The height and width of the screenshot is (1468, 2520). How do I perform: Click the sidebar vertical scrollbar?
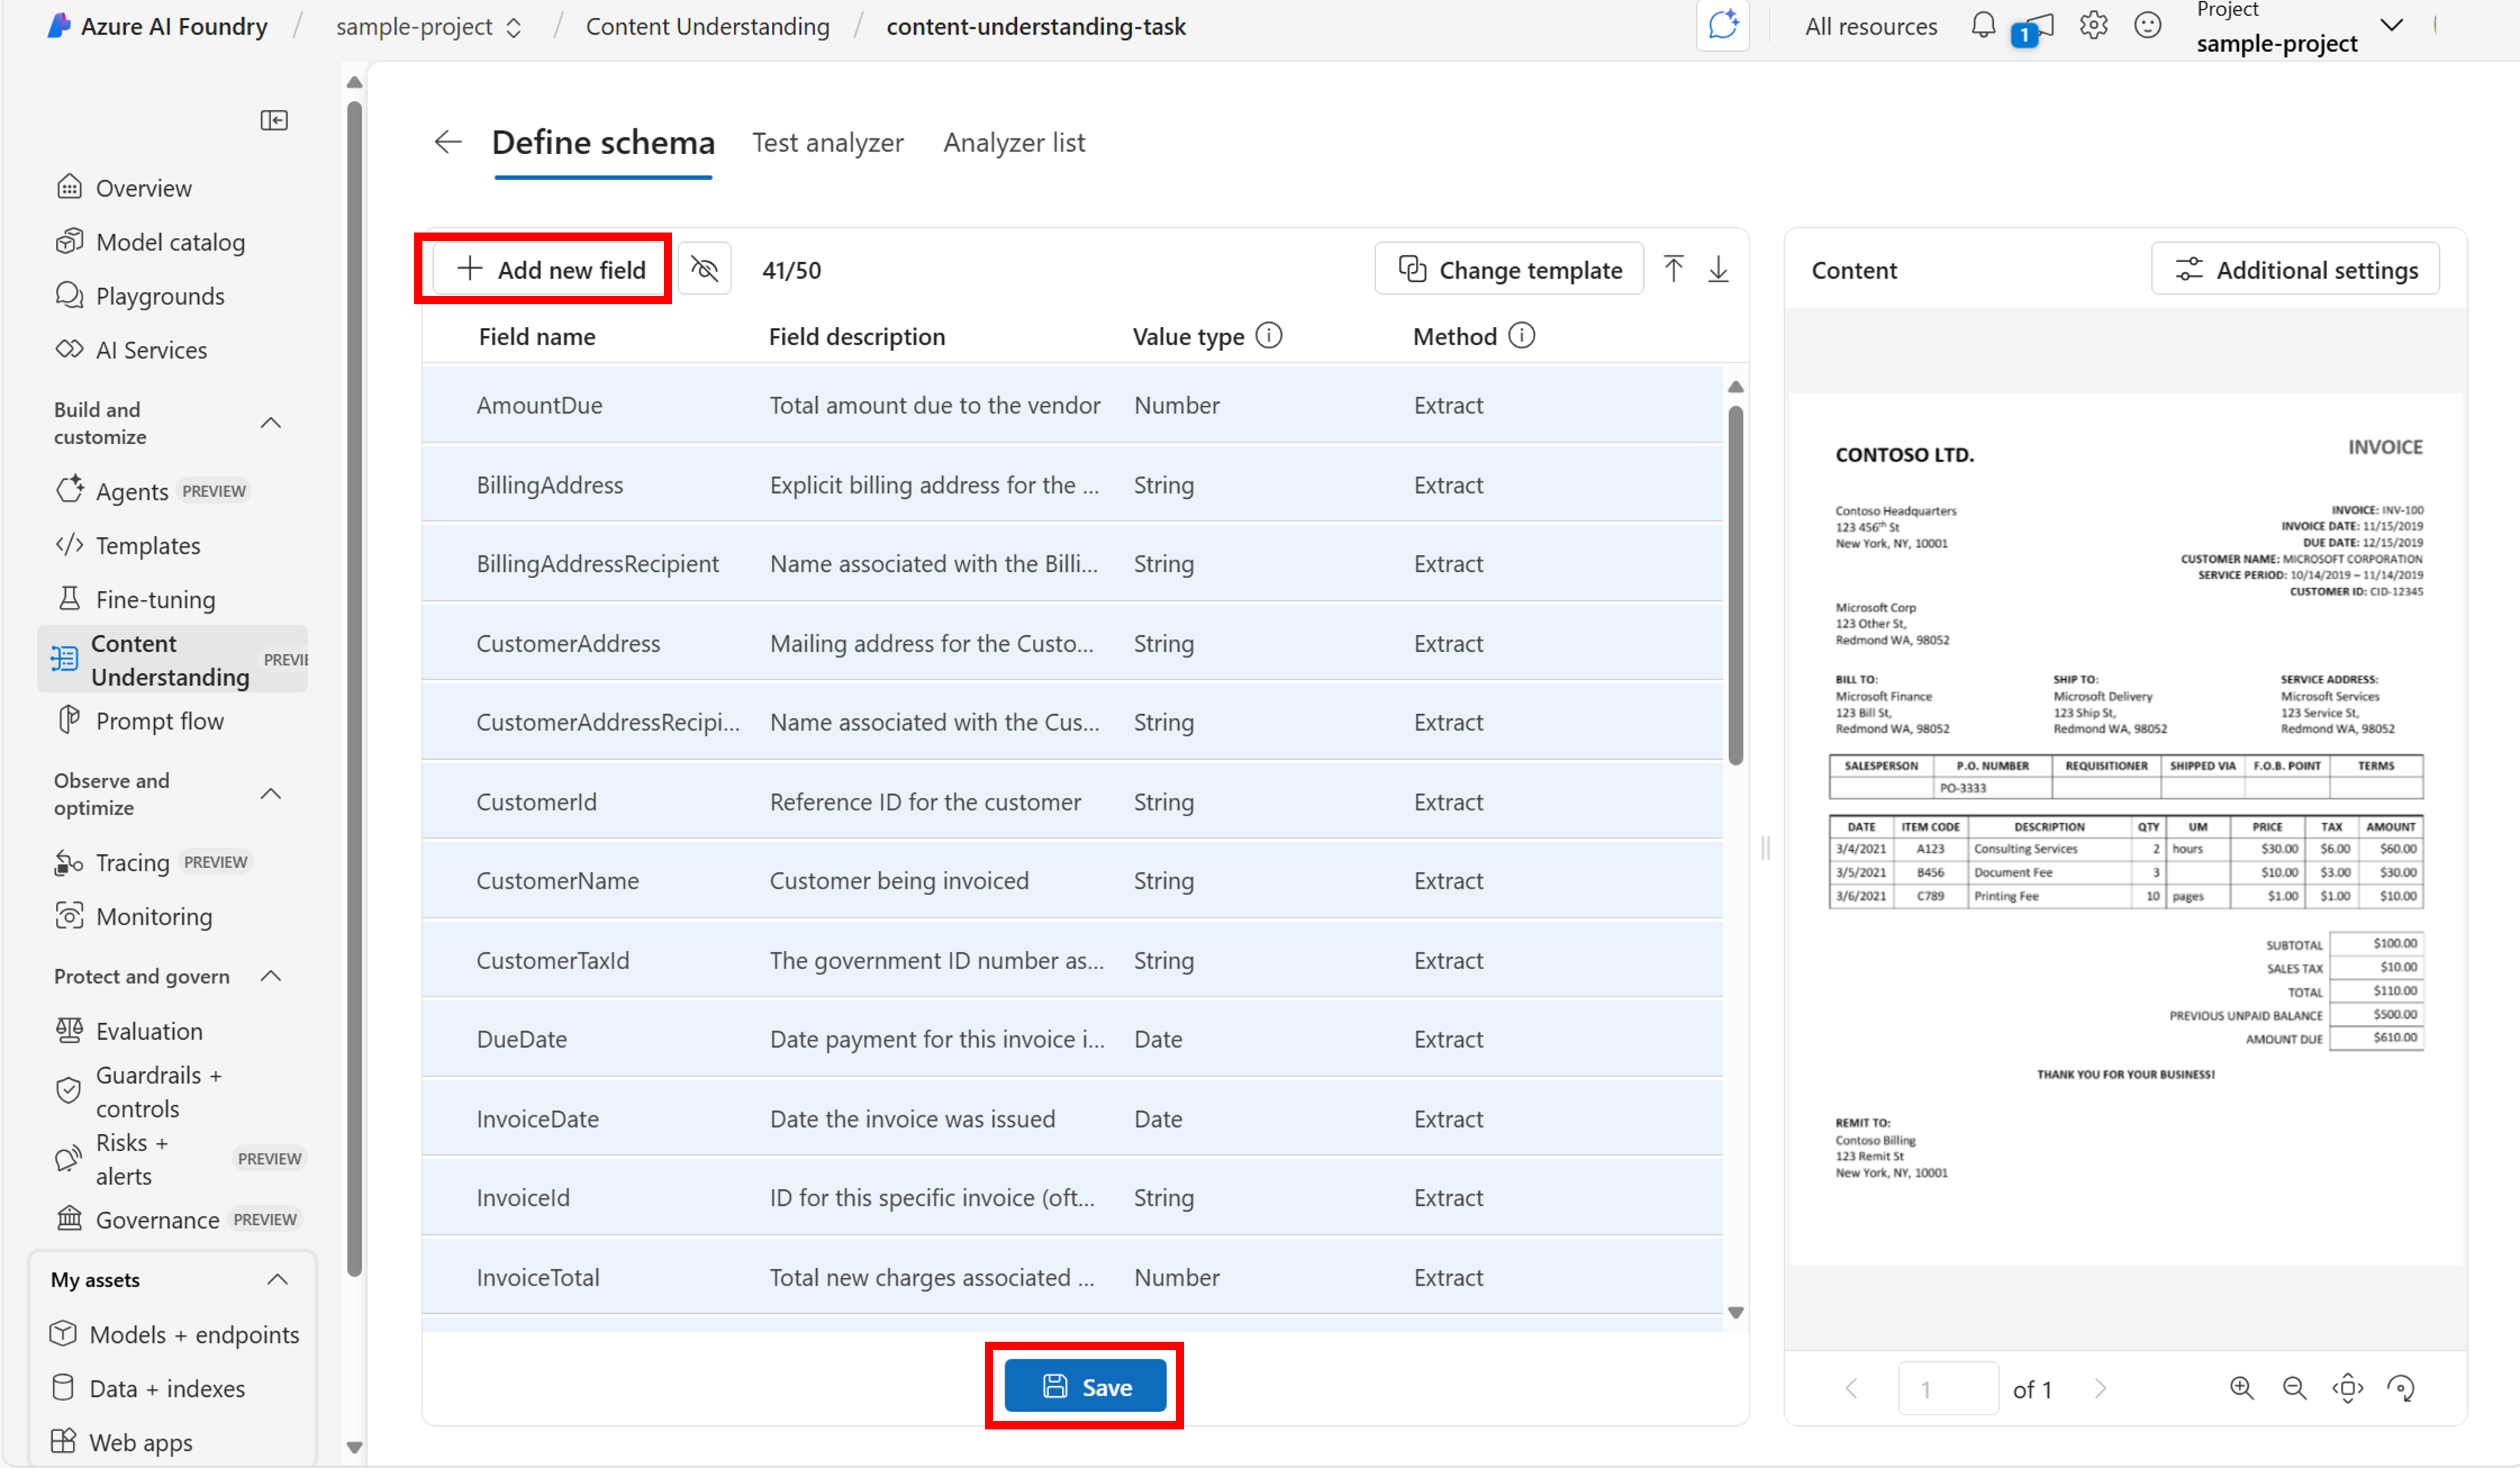coord(354,688)
